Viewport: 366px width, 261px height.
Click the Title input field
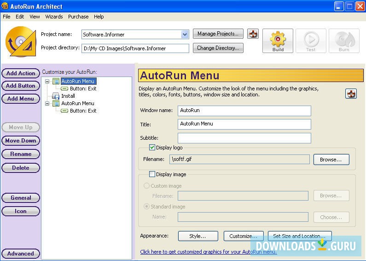coord(244,124)
